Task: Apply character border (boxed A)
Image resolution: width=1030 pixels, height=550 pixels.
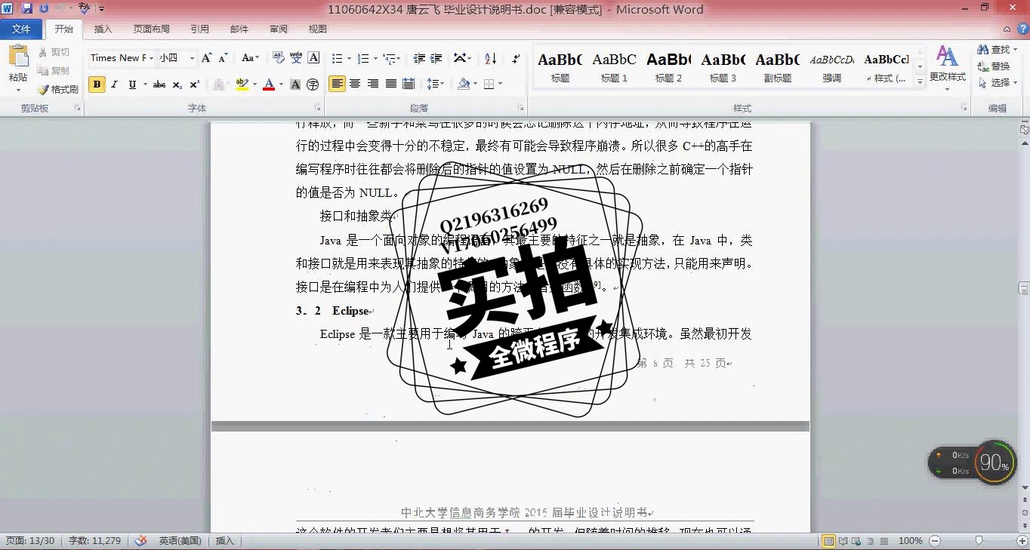Action: click(x=313, y=58)
